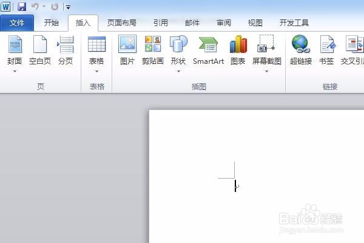Open the undo history dropdown arrow
Screen dimensions: 364x243
tap(44, 7)
